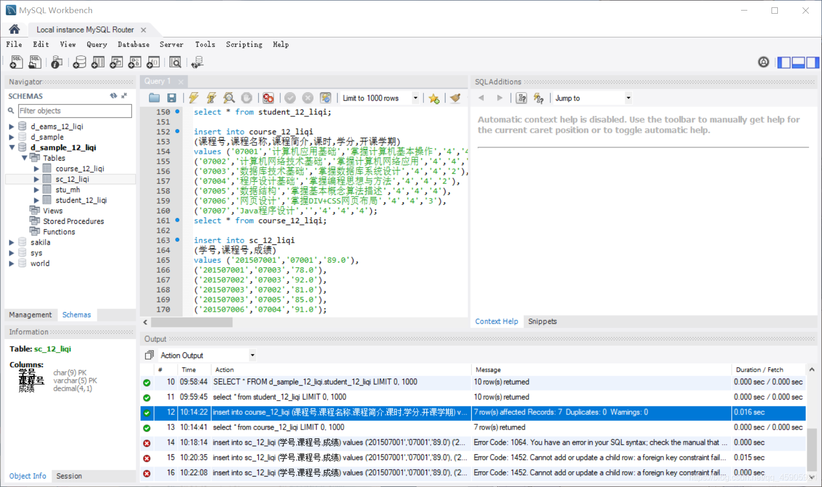Switch to the Snippets tab
Viewport: 822px width, 487px height.
542,322
